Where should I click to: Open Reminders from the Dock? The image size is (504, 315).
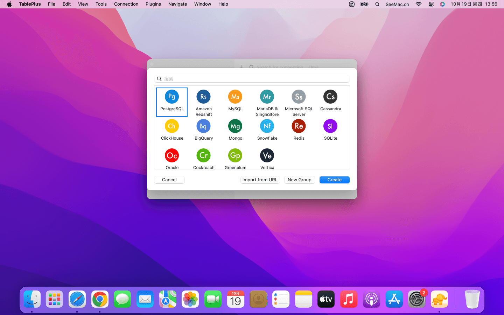click(x=281, y=299)
